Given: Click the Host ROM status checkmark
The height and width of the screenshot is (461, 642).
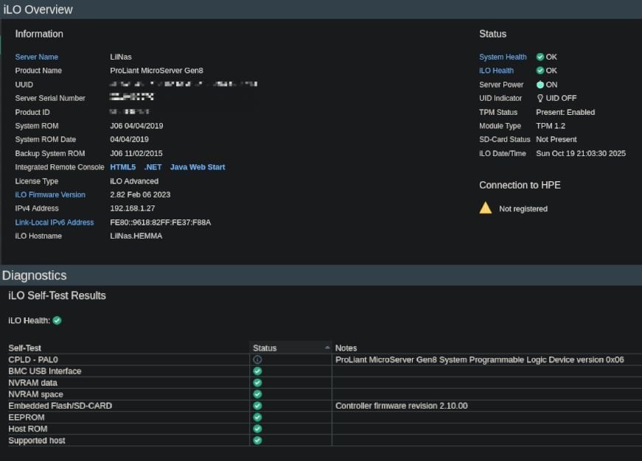Looking at the screenshot, I should (257, 429).
